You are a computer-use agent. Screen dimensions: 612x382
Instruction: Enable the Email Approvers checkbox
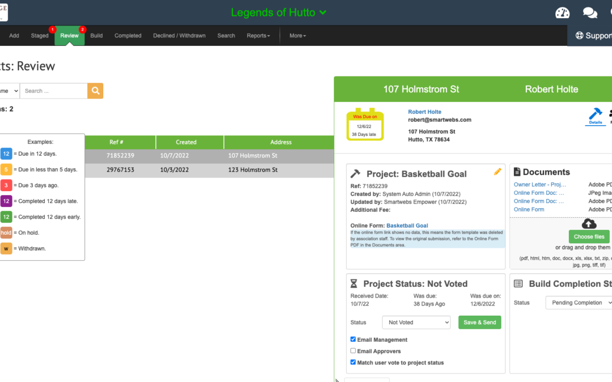[x=353, y=351]
